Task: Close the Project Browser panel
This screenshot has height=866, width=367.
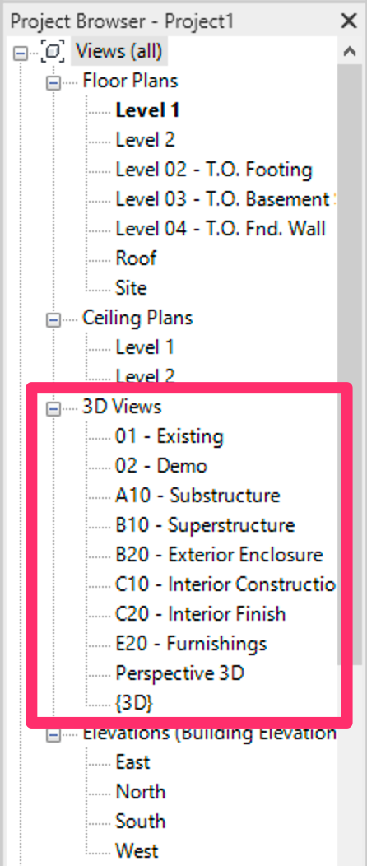Action: (x=349, y=21)
